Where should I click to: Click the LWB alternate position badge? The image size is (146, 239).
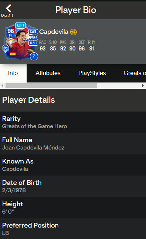click(33, 32)
